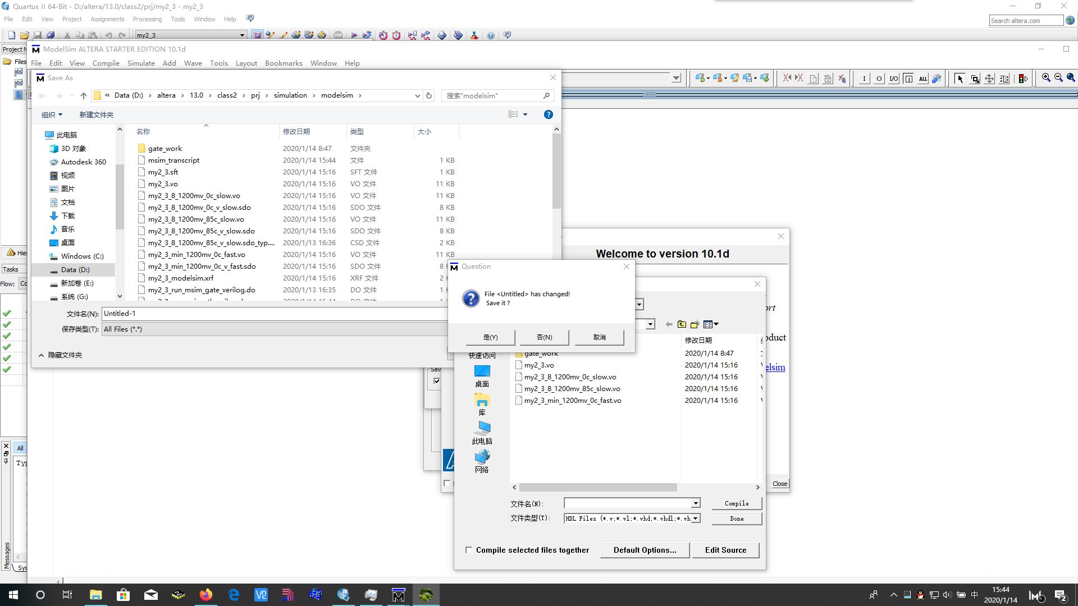Click ModelSim traffic-light run icon
The image size is (1078, 606).
pos(1024,79)
